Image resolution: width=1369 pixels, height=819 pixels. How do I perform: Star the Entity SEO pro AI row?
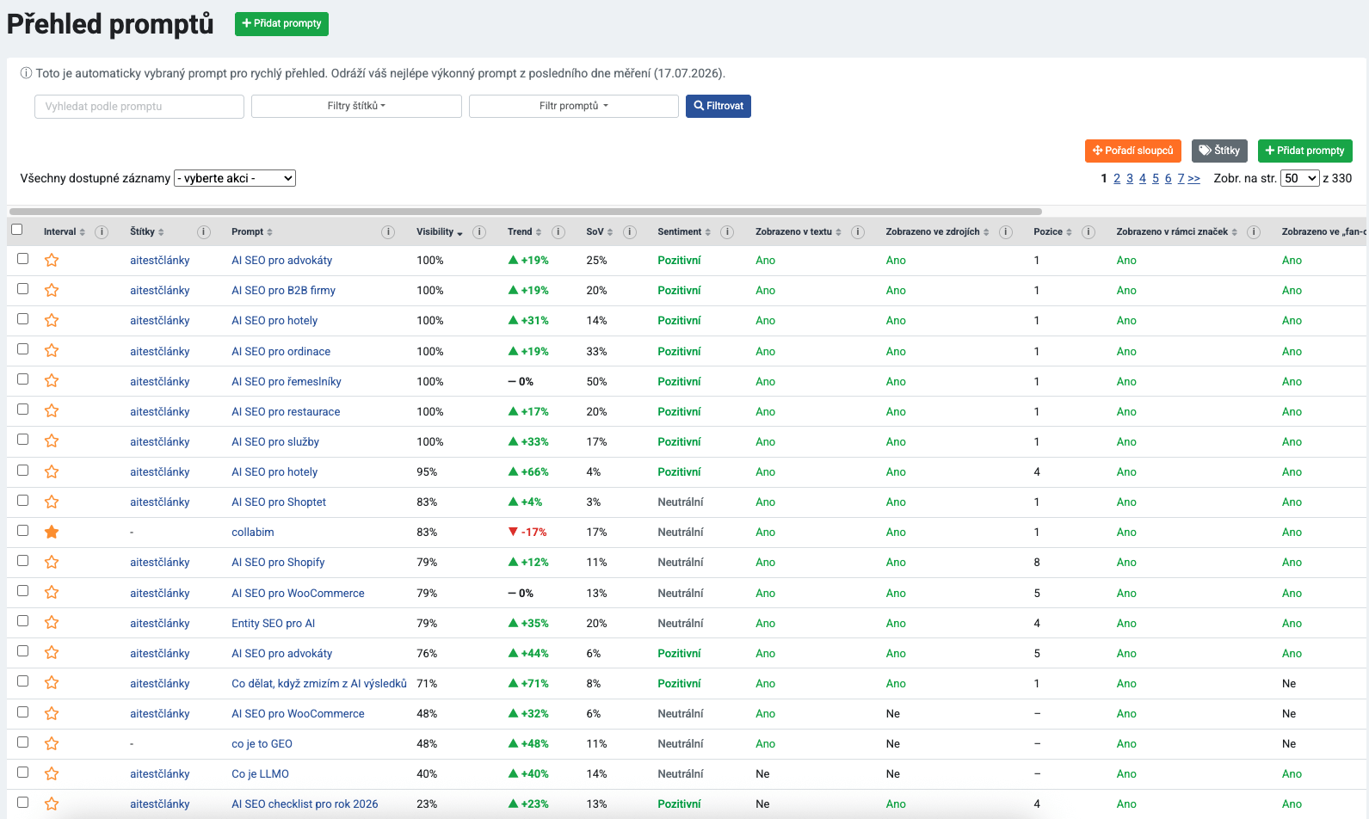[52, 623]
